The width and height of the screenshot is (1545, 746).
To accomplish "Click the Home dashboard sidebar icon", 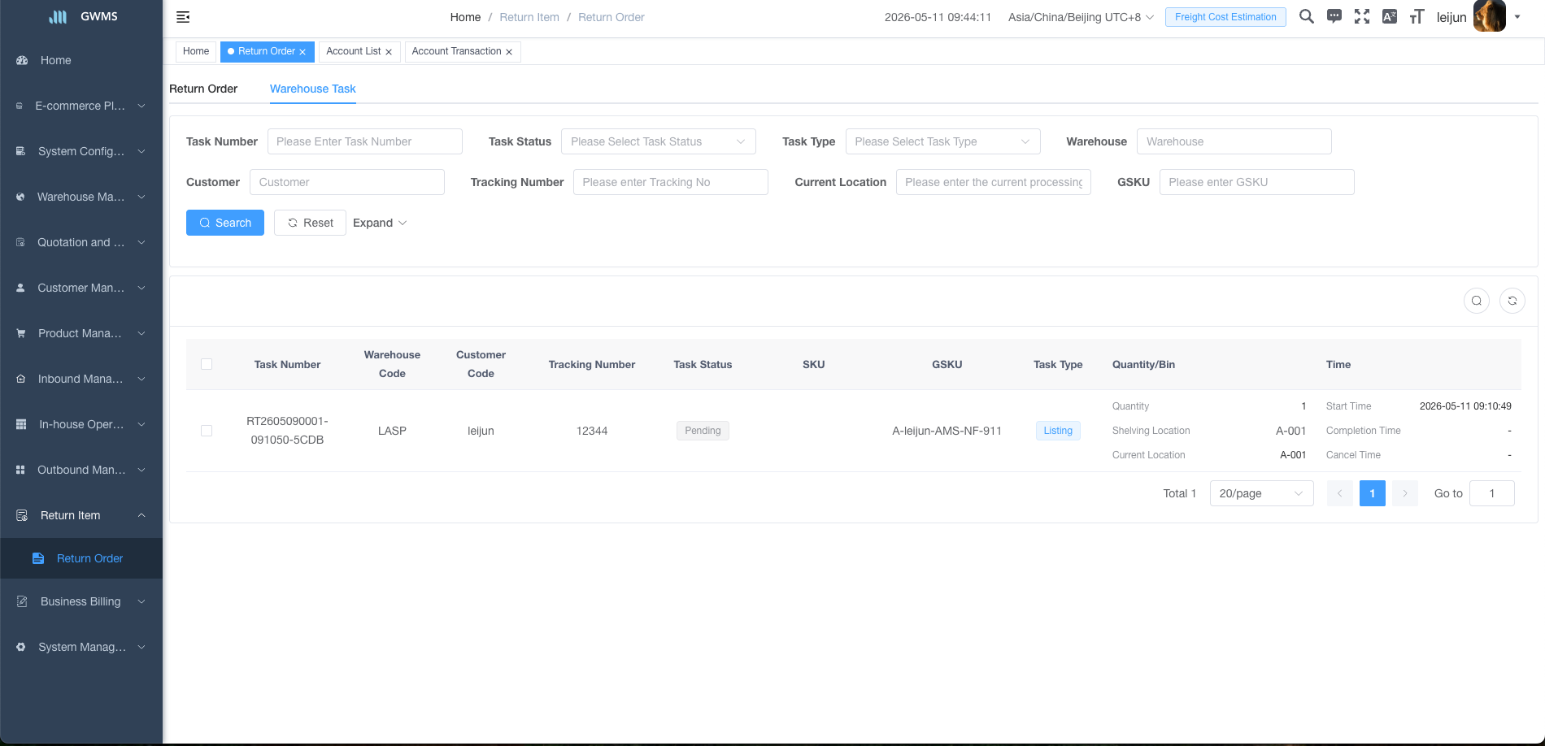I will [x=22, y=60].
